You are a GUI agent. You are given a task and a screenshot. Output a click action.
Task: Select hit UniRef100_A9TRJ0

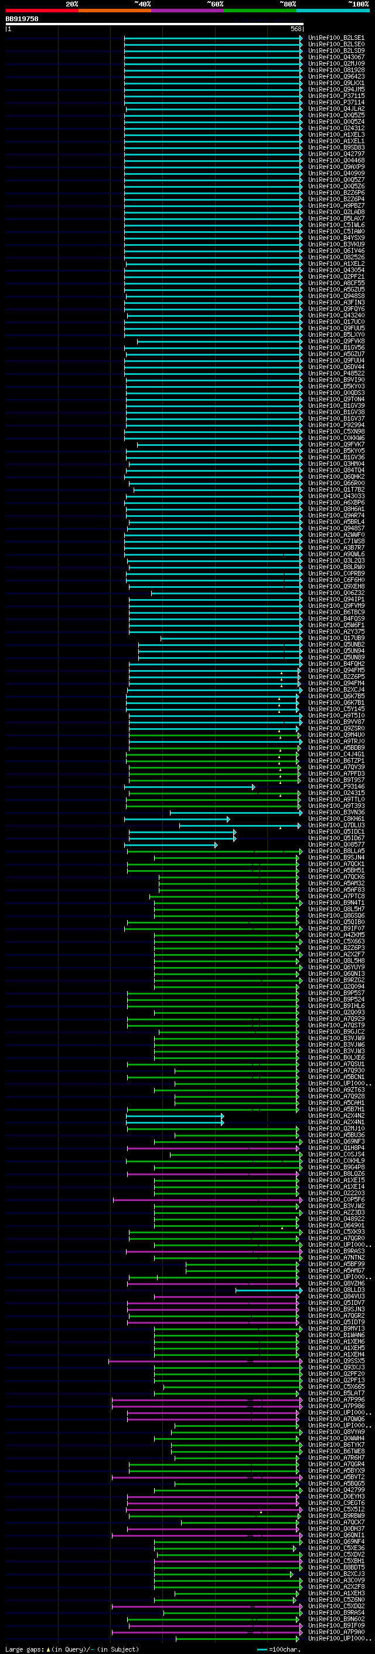[x=336, y=741]
